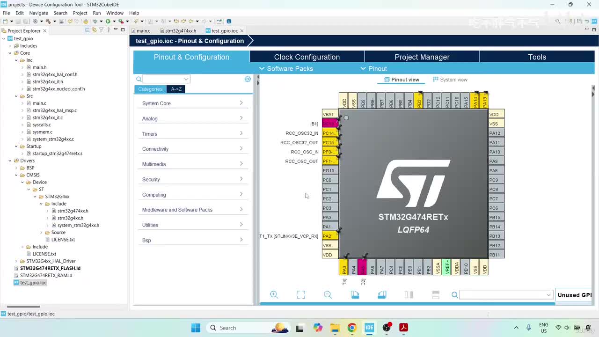Open the Windows Start menu
This screenshot has width=599, height=337.
(x=196, y=328)
